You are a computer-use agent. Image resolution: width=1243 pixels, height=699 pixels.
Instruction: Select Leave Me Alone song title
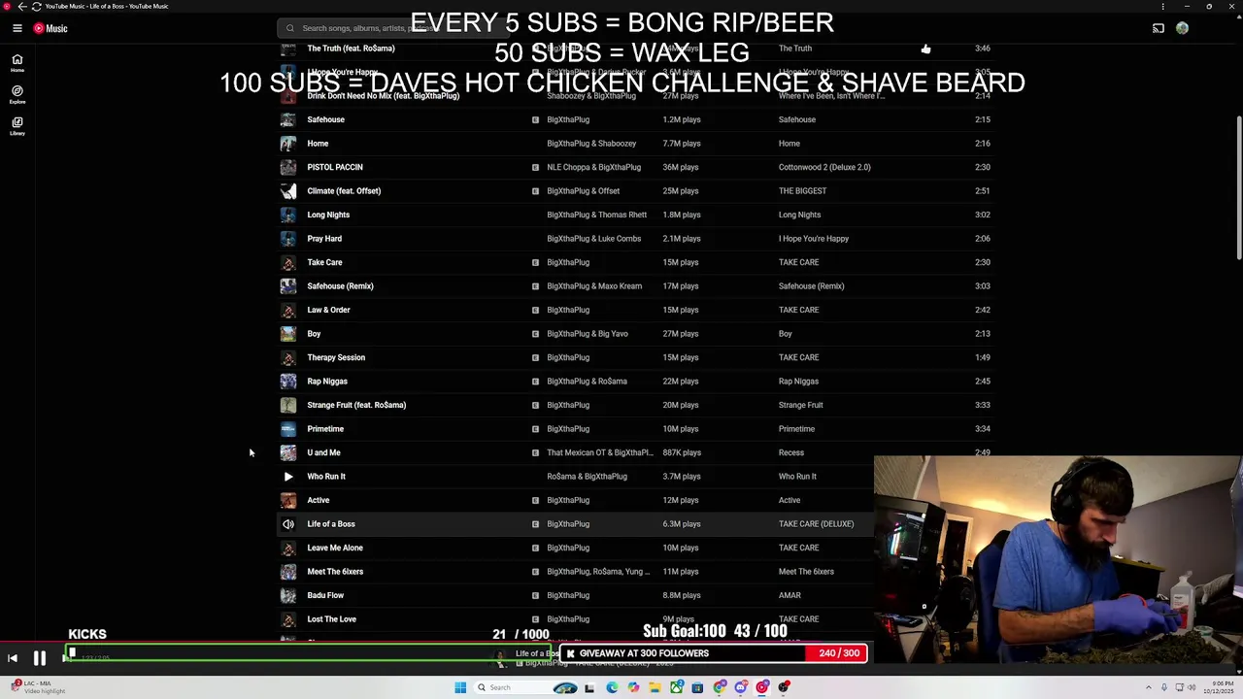point(335,548)
